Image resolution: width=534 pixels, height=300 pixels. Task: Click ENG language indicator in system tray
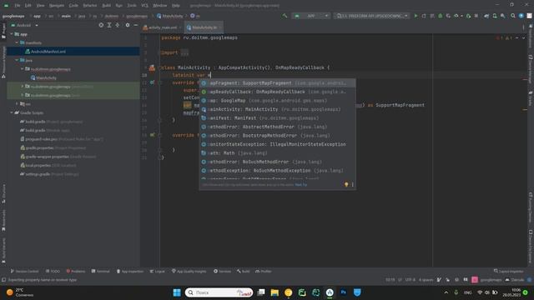[467, 292]
